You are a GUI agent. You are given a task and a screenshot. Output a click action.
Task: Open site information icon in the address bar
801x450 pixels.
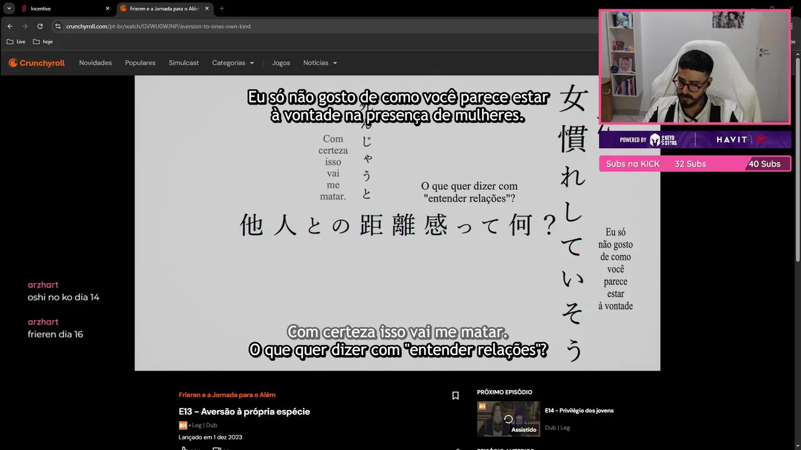point(58,26)
